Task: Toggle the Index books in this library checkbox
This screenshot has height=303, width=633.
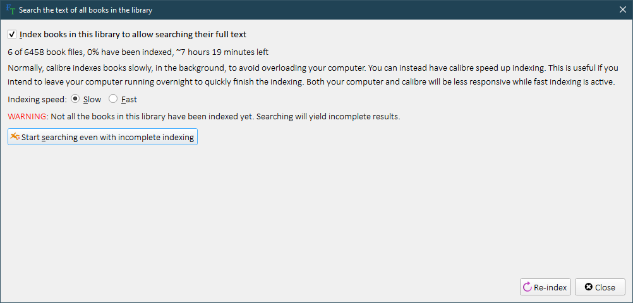Action: tap(12, 35)
